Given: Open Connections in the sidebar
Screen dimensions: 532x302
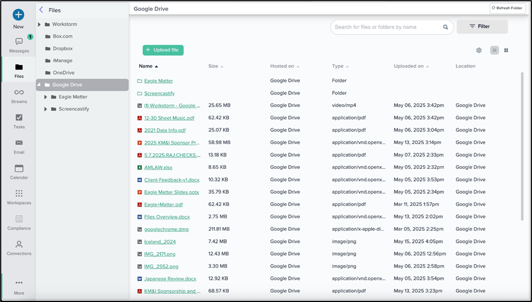Looking at the screenshot, I should (x=19, y=248).
